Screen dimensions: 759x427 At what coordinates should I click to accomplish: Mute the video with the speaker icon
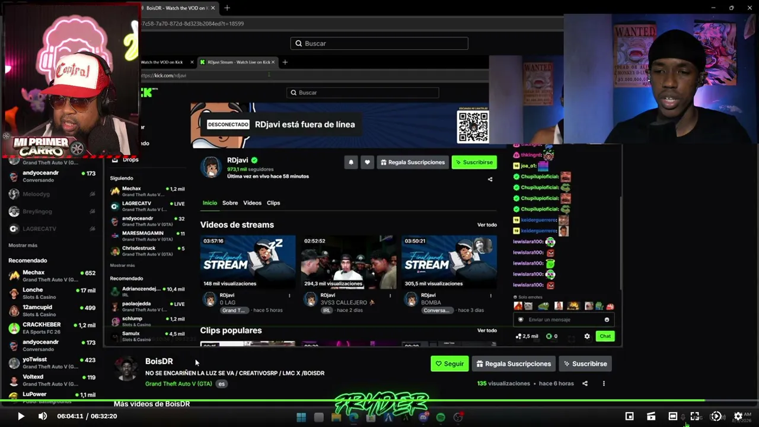(x=43, y=416)
